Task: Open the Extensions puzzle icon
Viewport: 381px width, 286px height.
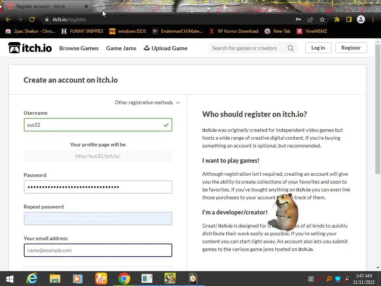Action: pos(337,19)
